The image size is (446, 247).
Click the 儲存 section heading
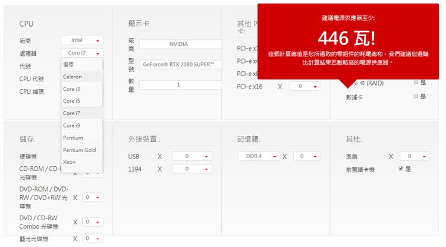click(x=27, y=139)
